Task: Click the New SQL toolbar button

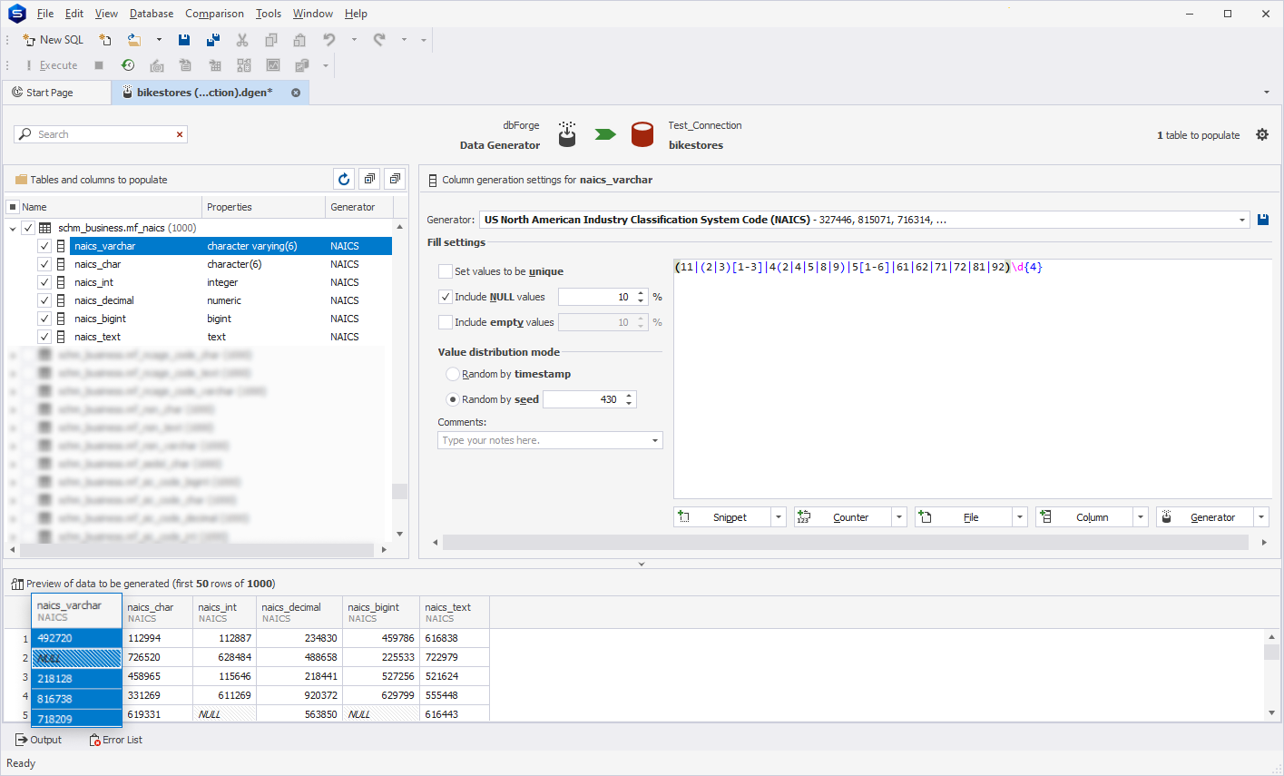Action: coord(53,40)
